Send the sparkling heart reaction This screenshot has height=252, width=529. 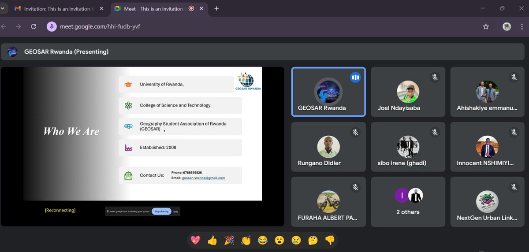pos(195,240)
